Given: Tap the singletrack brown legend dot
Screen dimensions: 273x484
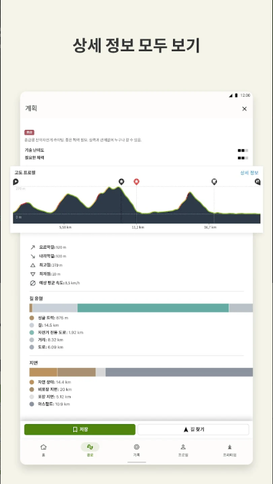Looking at the screenshot, I should tap(31, 318).
